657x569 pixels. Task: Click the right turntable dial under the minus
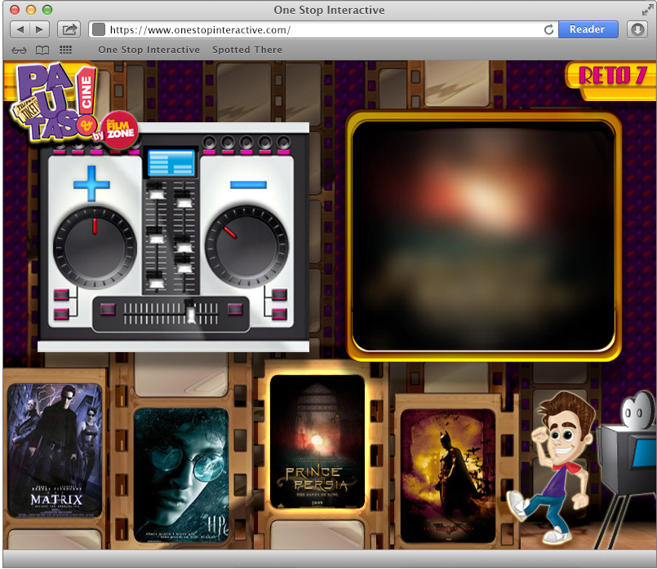click(246, 247)
